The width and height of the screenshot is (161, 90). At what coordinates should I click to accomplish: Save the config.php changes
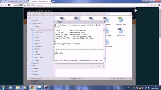click(93, 67)
